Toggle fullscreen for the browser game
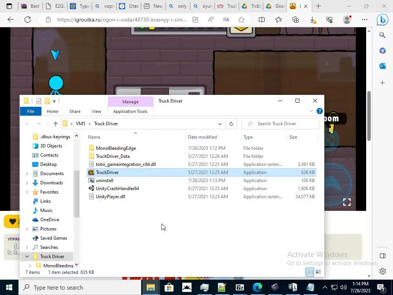The height and width of the screenshot is (295, 393). 347,202
